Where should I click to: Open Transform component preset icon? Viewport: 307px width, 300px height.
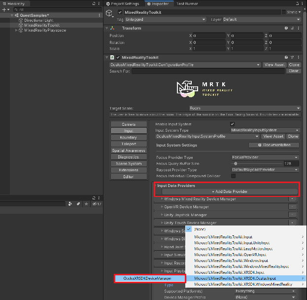pos(292,28)
